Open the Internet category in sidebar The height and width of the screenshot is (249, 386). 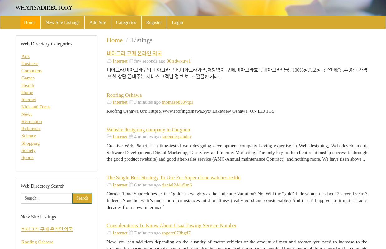(x=29, y=100)
